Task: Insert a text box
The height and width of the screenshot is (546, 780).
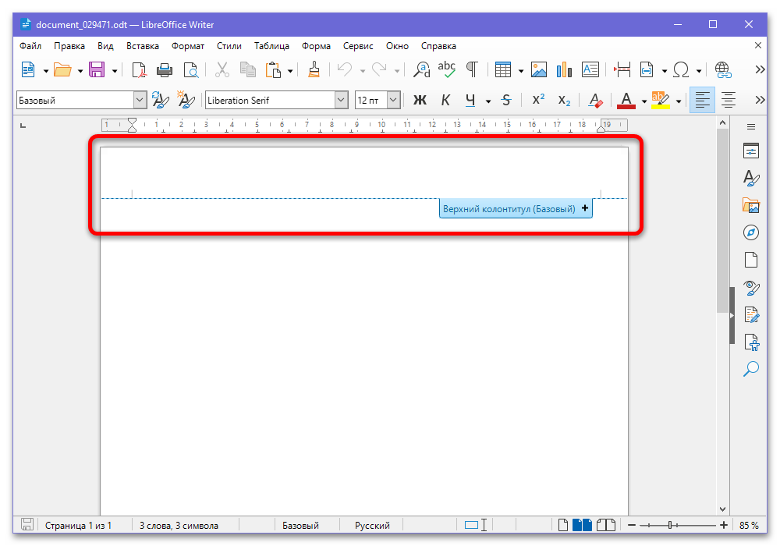Action: (590, 70)
